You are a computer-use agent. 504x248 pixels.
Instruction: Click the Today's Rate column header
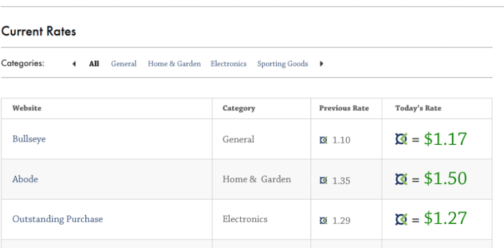pyautogui.click(x=418, y=108)
